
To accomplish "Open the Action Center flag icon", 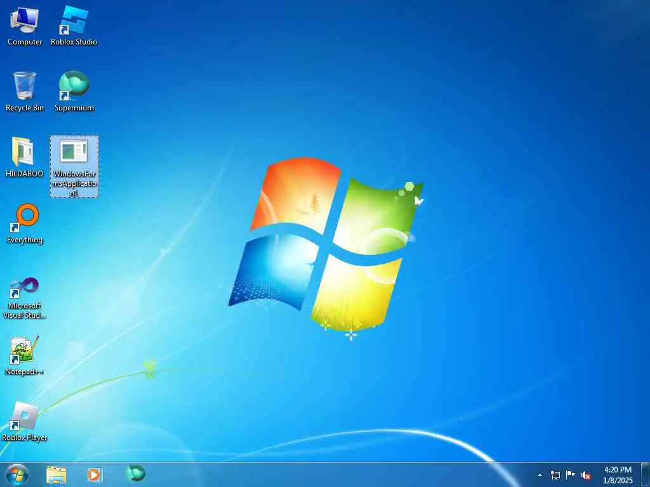I will (x=571, y=474).
